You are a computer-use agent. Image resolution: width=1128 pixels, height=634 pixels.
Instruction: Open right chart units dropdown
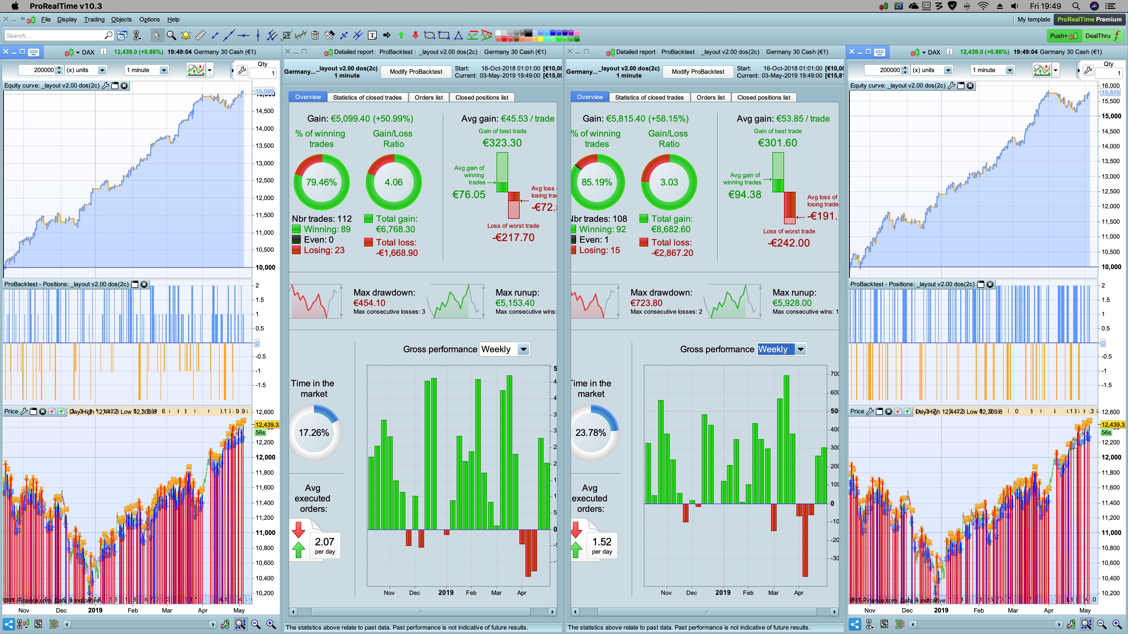coord(948,70)
